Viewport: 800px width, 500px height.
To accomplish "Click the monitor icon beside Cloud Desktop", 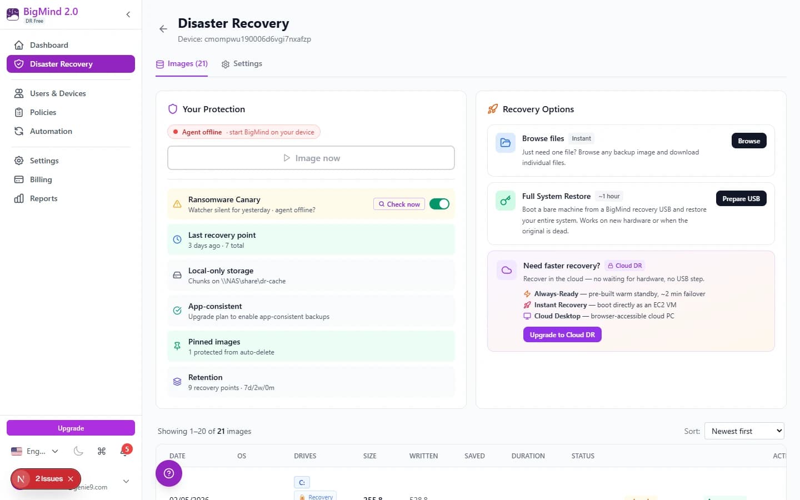I will [527, 316].
